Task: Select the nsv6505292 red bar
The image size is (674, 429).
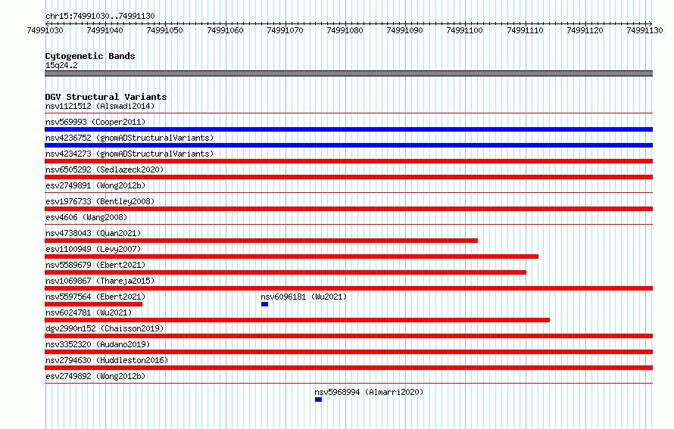Action: (x=348, y=177)
